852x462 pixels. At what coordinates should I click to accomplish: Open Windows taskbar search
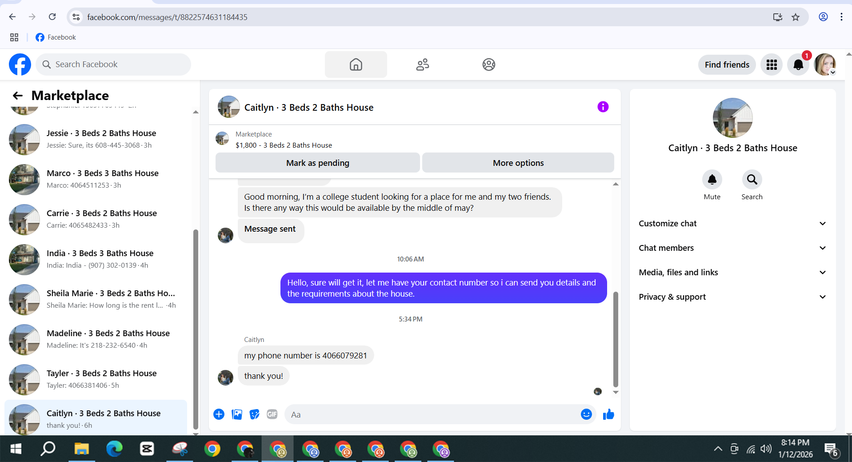point(48,449)
